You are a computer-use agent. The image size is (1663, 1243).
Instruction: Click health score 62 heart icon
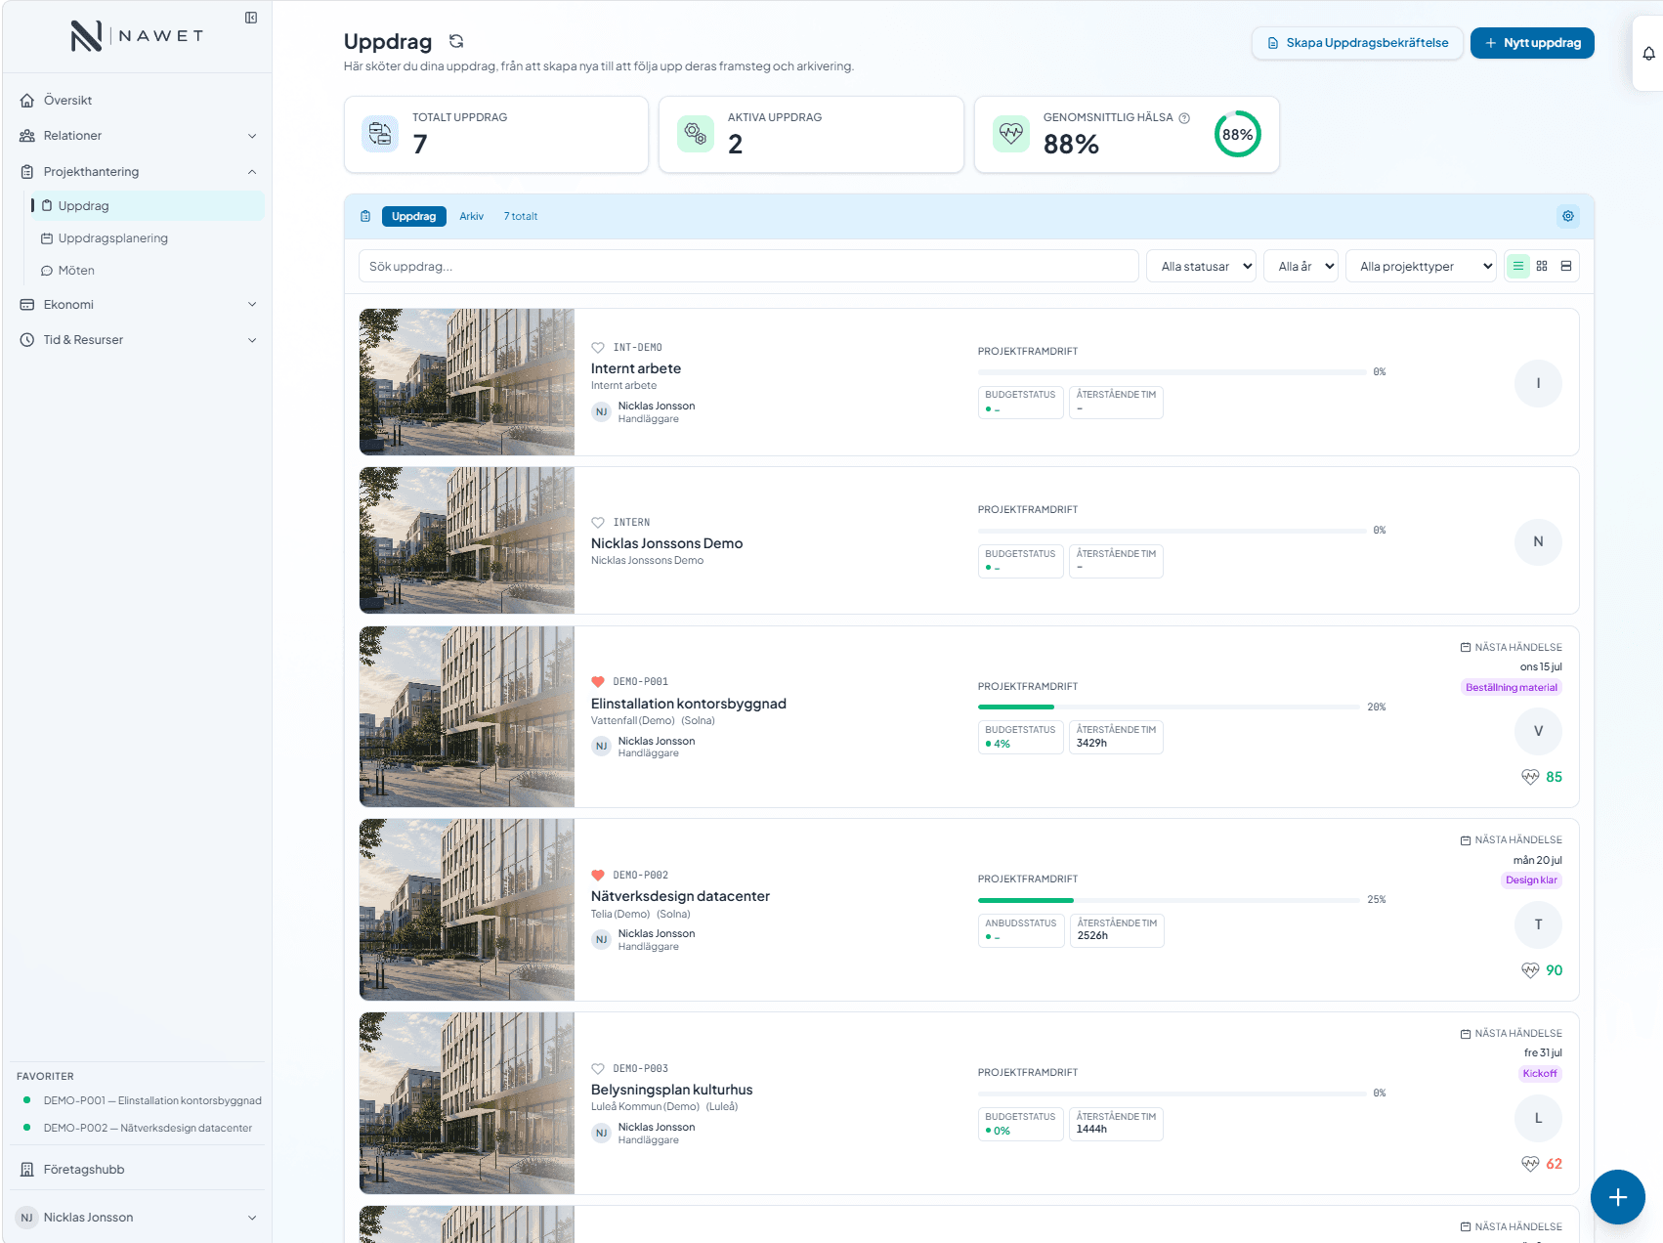pos(1530,1164)
